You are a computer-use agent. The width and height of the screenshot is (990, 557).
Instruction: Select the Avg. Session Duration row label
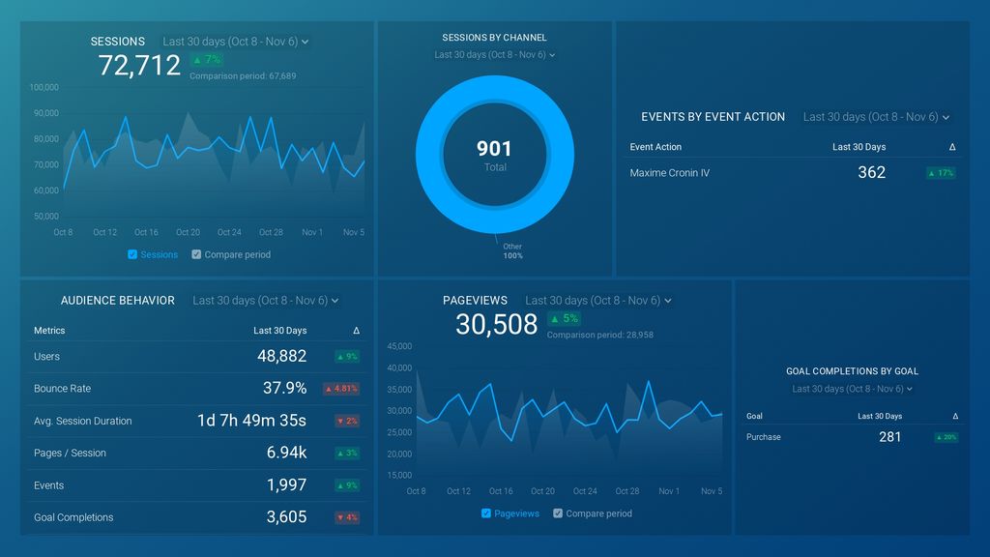83,422
